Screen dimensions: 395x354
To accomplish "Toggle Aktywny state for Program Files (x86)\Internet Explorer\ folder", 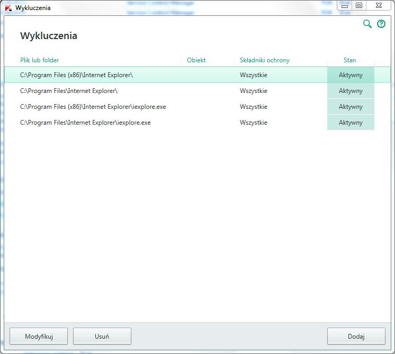I will (351, 75).
